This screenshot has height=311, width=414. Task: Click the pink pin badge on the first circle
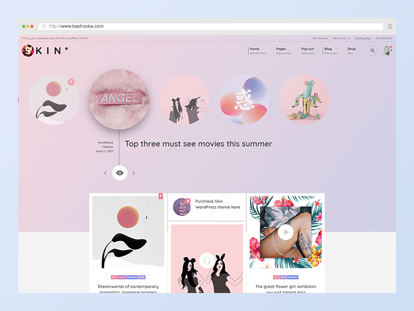coord(71,82)
